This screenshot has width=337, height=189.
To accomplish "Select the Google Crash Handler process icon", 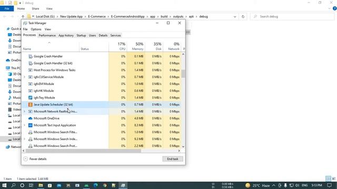I will pyautogui.click(x=31, y=56).
